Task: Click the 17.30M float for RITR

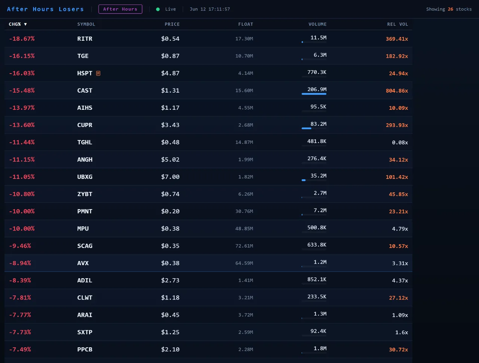Action: [x=244, y=39]
